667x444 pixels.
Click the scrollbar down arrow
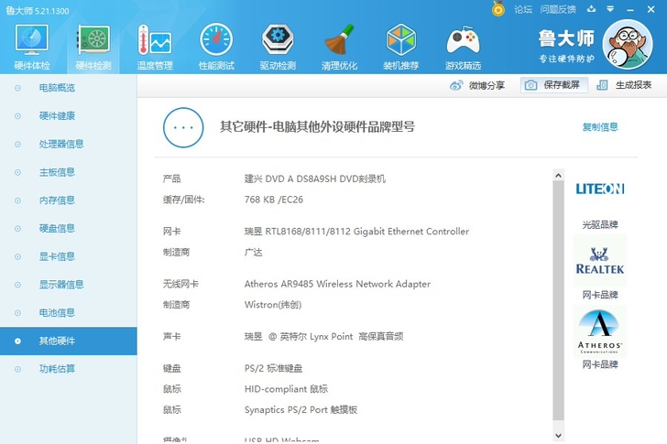pos(559,436)
